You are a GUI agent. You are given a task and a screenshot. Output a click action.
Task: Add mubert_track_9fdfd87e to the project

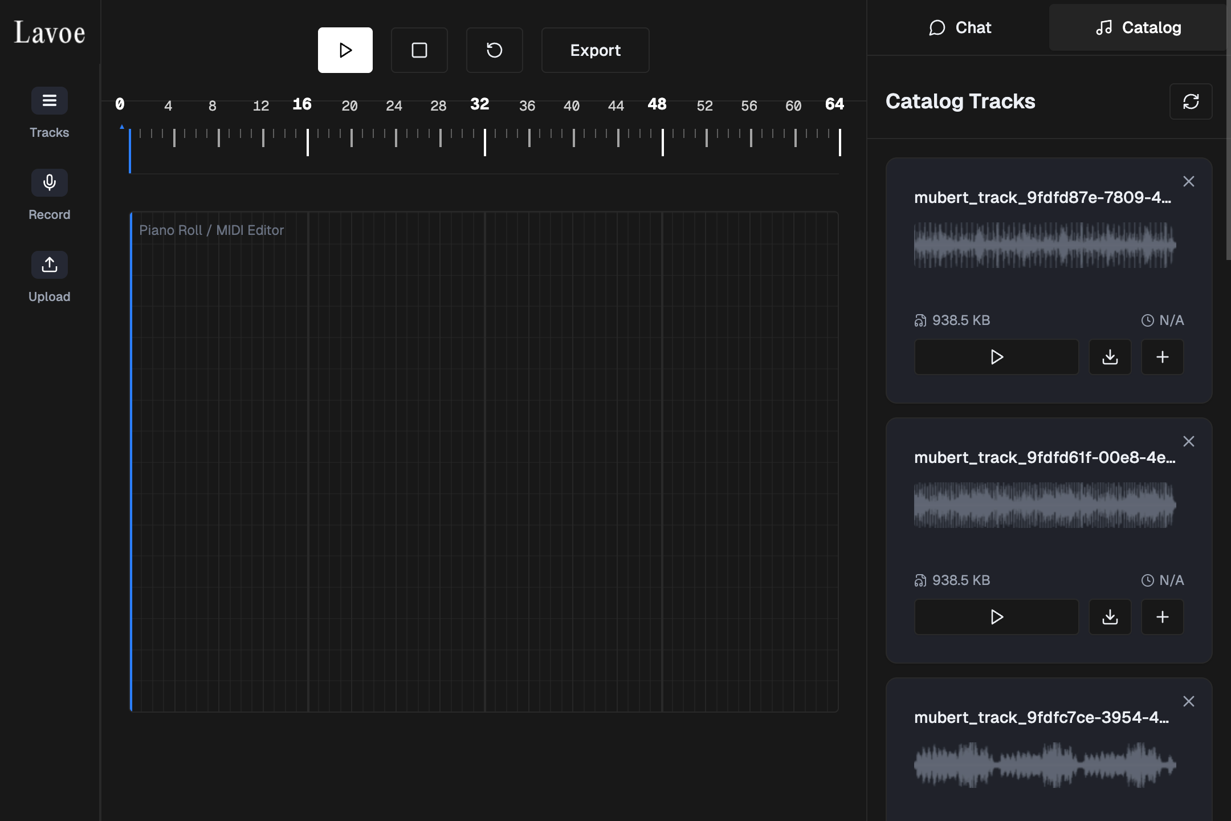(x=1162, y=357)
